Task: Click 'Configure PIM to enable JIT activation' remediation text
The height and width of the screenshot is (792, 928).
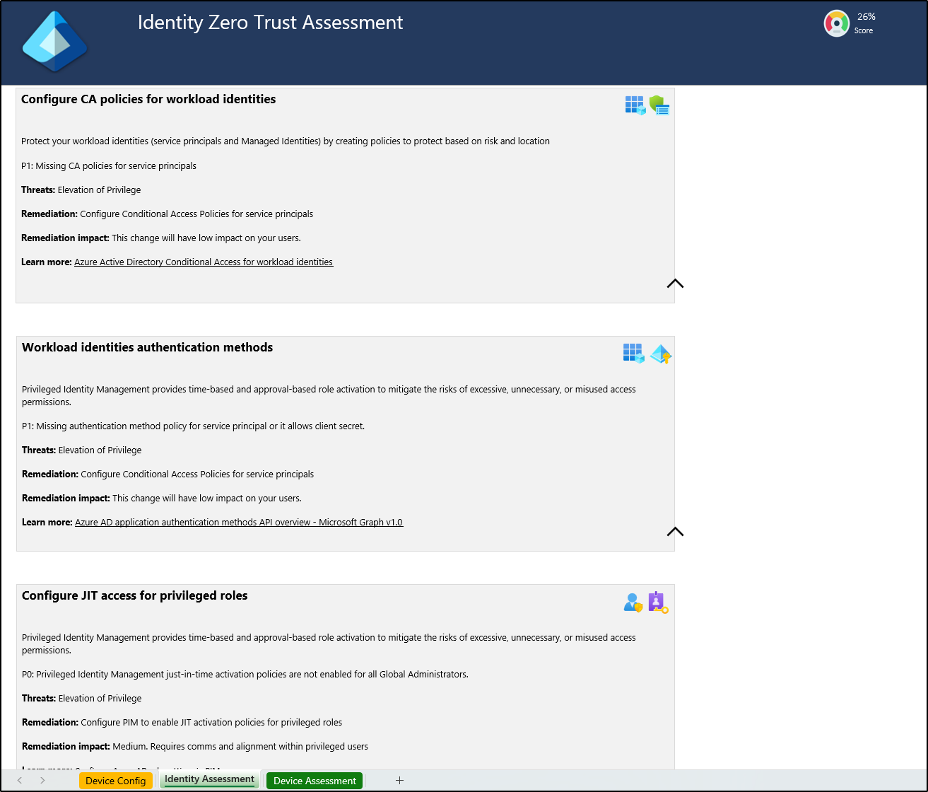Action: (211, 722)
